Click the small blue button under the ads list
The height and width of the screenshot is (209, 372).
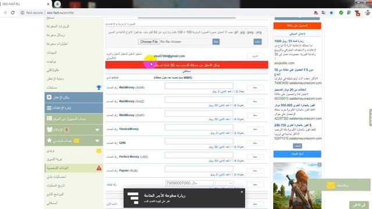tap(297, 146)
